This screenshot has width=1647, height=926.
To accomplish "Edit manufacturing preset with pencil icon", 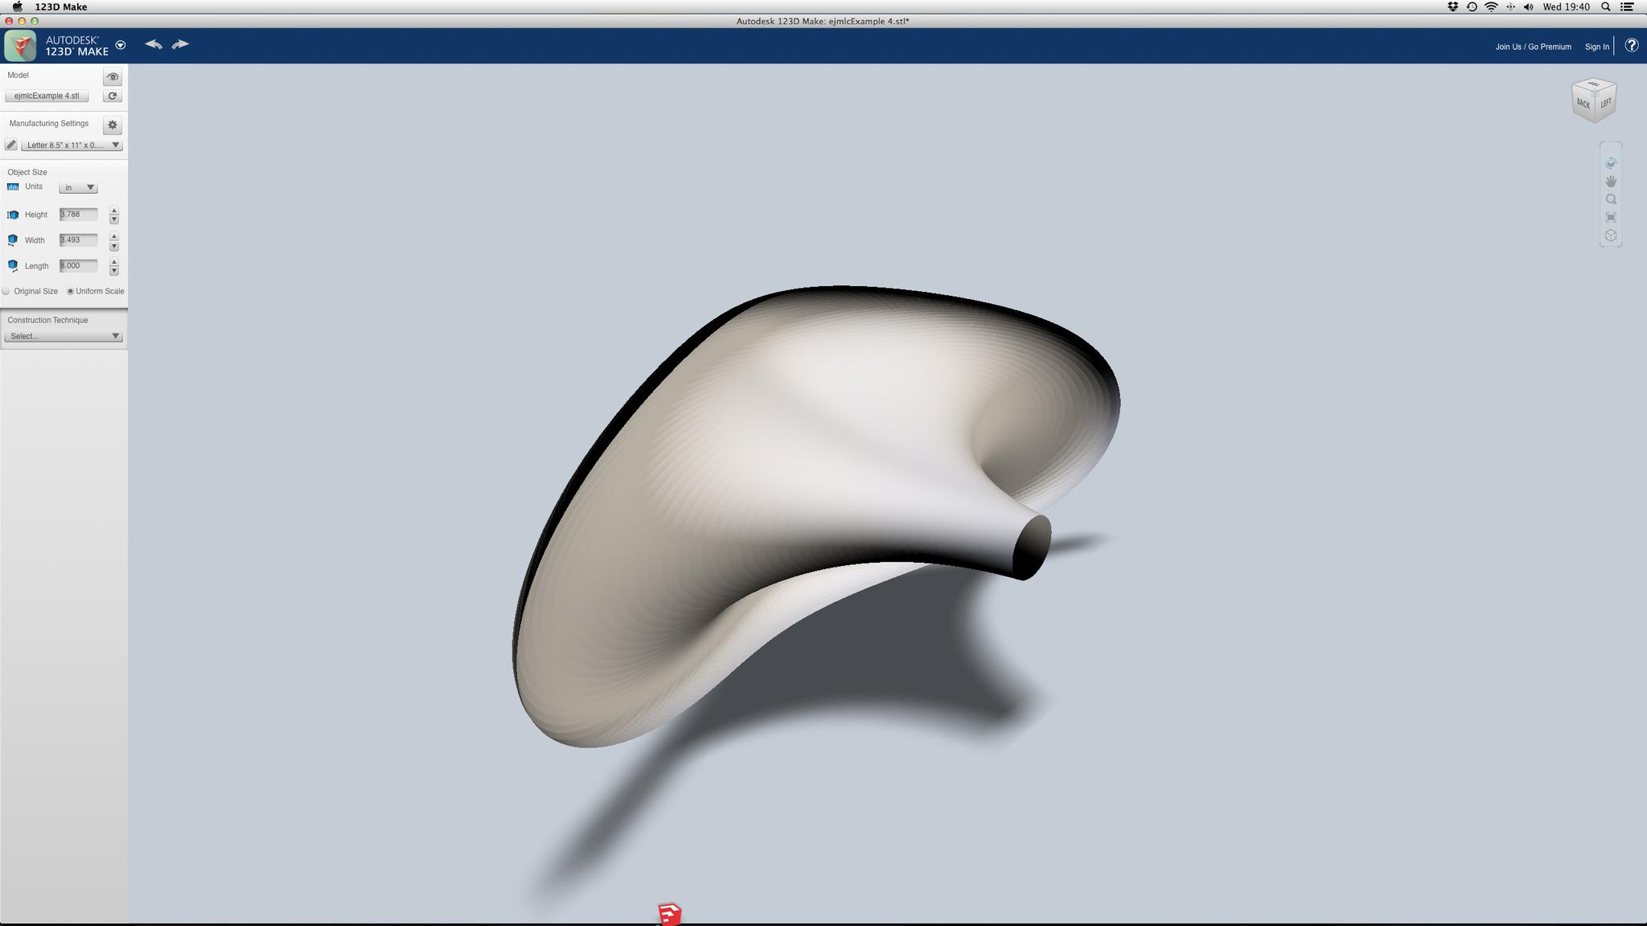I will click(10, 145).
